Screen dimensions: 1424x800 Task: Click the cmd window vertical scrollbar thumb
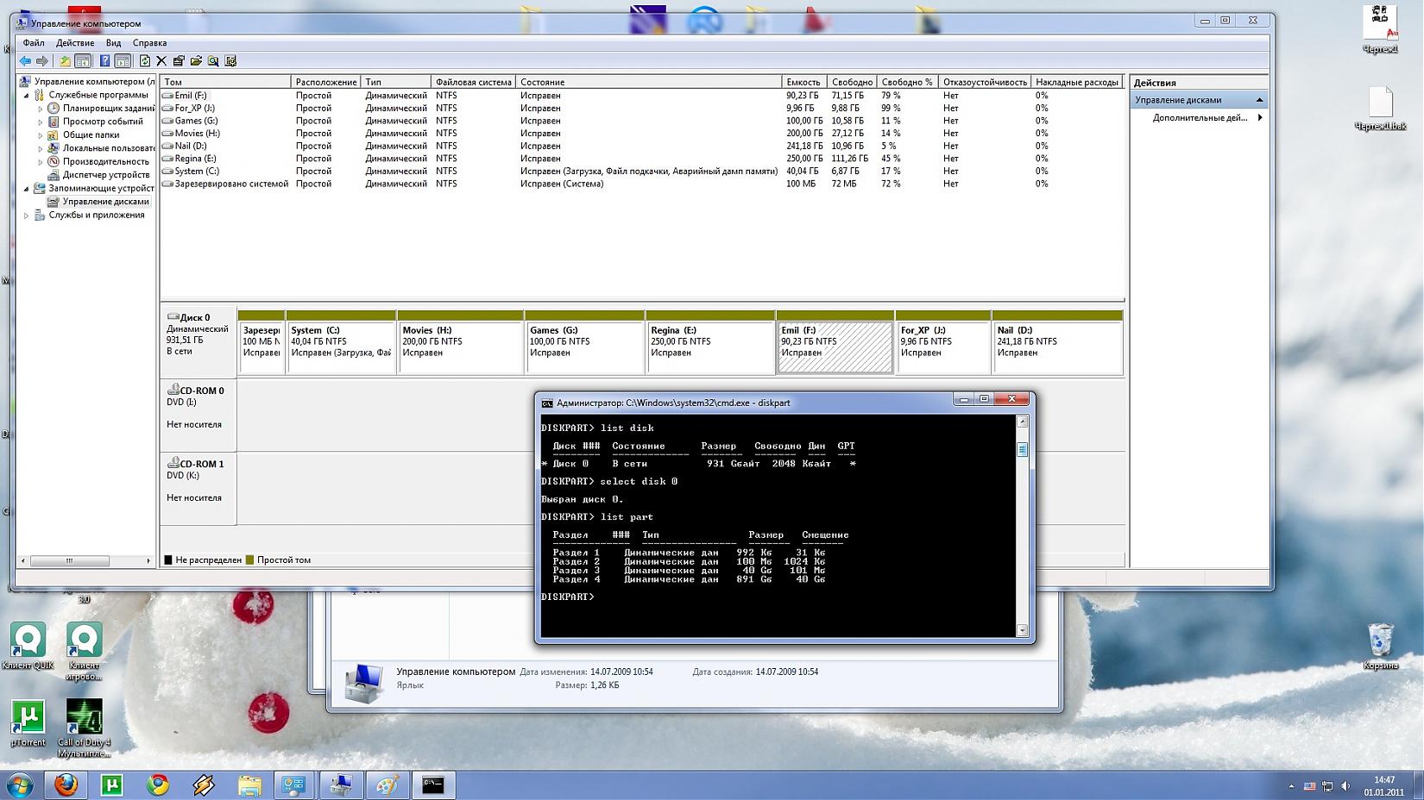tap(1023, 450)
